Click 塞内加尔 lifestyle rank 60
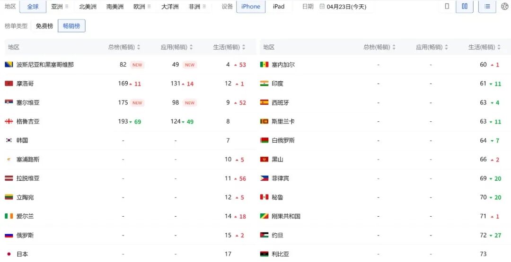 483,64
